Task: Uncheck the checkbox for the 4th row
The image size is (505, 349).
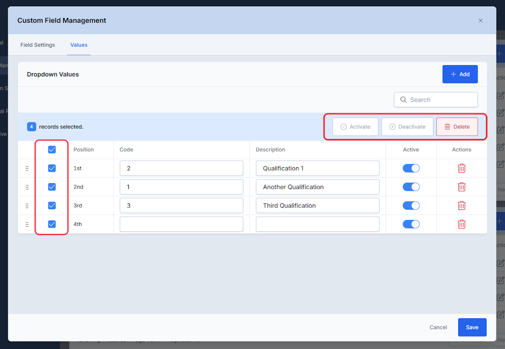Action: 52,224
